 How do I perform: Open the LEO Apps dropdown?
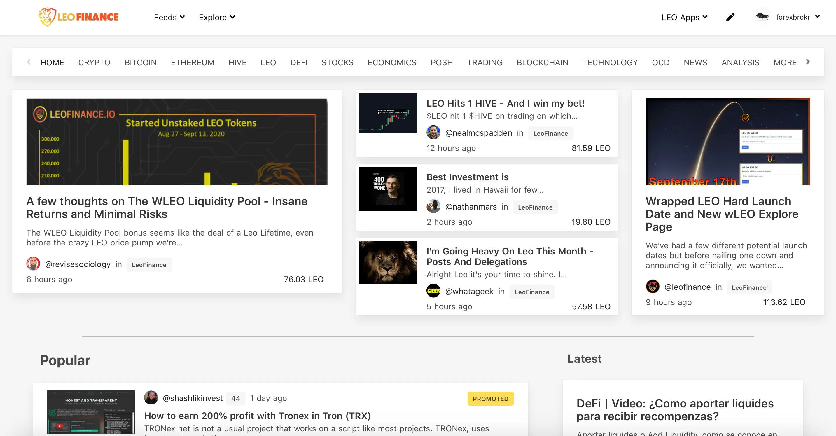tap(684, 17)
